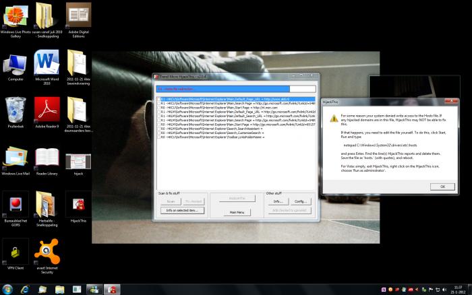This screenshot has width=472, height=295.
Task: Select the text of the HKLM Search,SearchAssistant entry
Action: (x=212, y=129)
